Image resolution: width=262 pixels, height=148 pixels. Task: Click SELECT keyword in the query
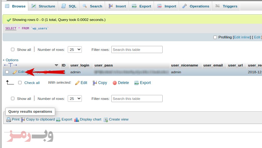11,28
